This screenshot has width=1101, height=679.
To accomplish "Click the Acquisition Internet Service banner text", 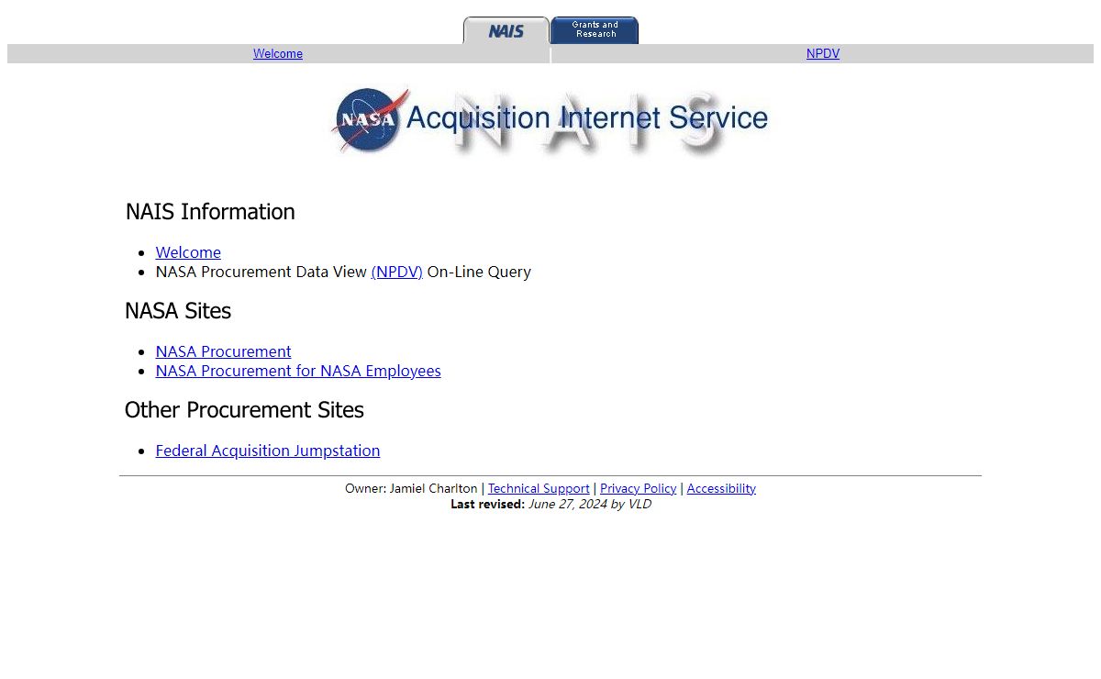I will click(587, 118).
